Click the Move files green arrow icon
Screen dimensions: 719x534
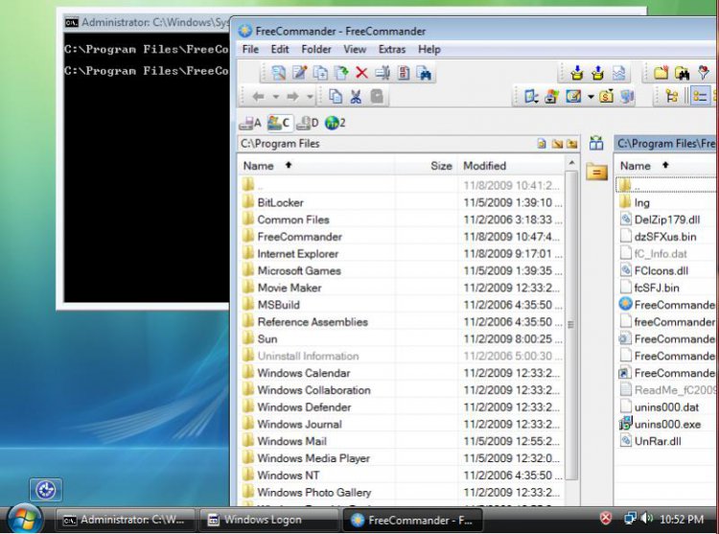point(341,73)
